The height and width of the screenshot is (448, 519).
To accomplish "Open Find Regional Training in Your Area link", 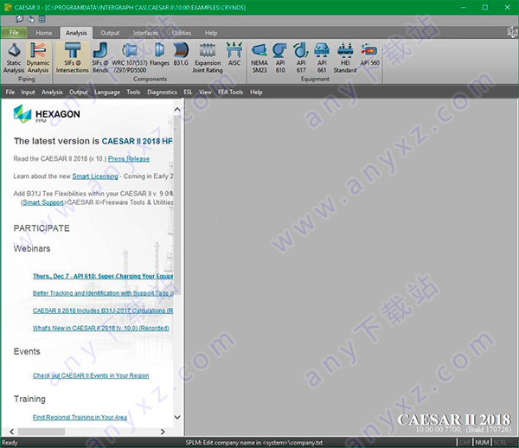I will tap(80, 417).
